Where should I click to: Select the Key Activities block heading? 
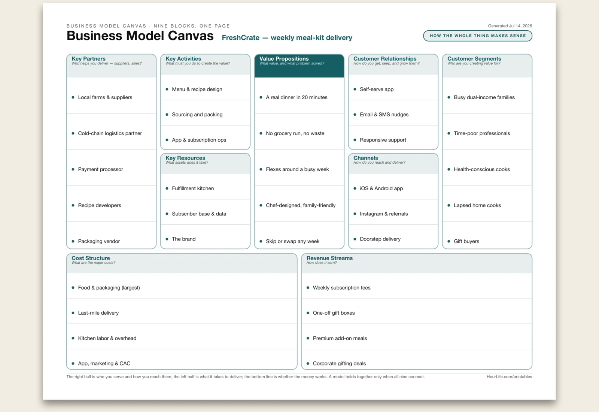(x=183, y=58)
